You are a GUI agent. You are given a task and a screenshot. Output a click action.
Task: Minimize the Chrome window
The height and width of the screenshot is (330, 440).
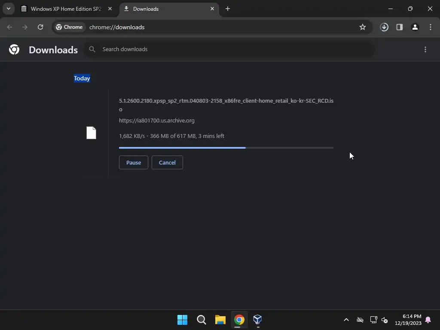[390, 9]
